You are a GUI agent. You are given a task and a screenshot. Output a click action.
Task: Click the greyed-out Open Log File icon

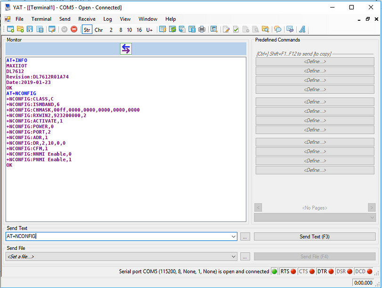click(255, 30)
